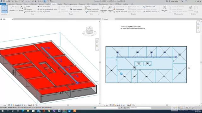
Task: Open Edge browser from taskbar
Action: click(x=23, y=111)
